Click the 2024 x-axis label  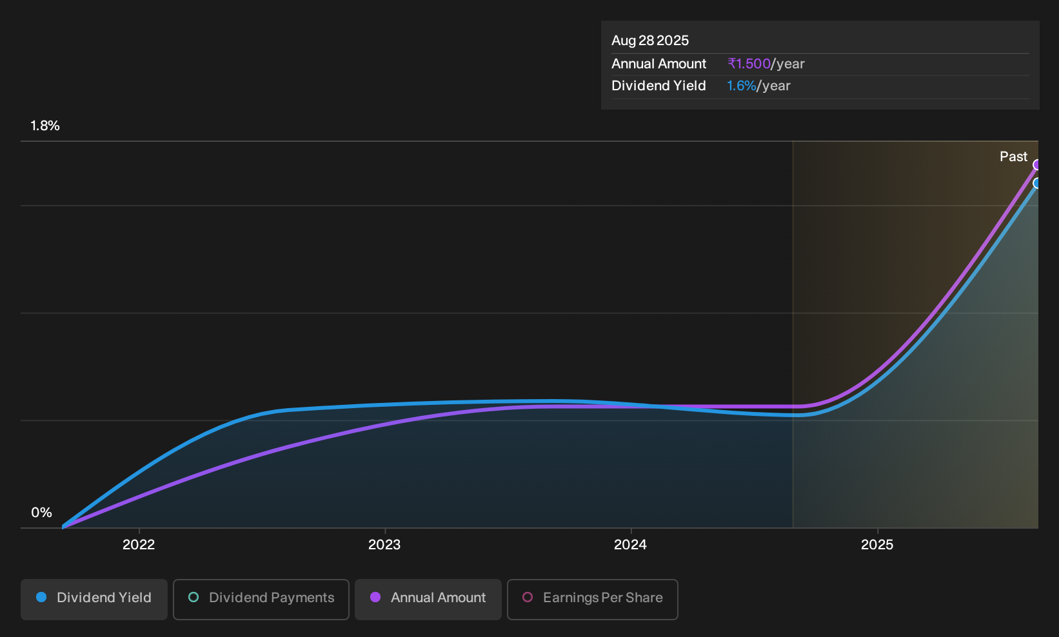click(630, 545)
